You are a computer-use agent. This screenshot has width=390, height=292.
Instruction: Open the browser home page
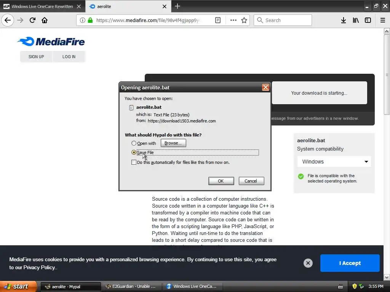[x=45, y=20]
